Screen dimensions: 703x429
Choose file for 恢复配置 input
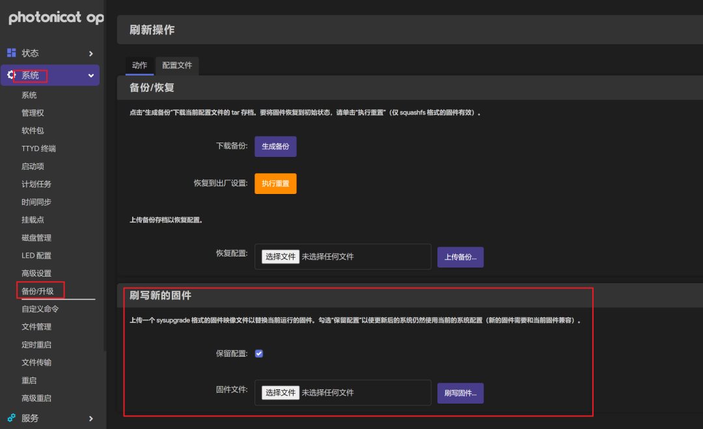pos(281,256)
